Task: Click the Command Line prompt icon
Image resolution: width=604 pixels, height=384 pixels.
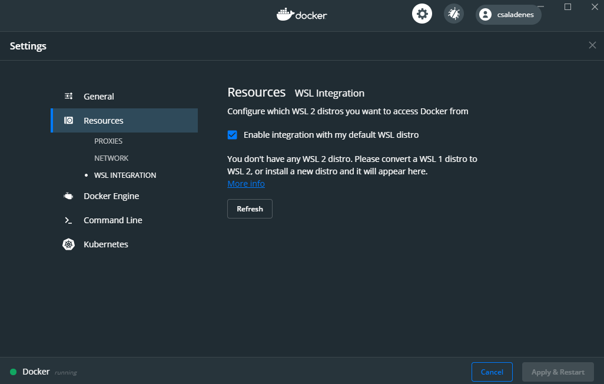Action: coord(68,220)
